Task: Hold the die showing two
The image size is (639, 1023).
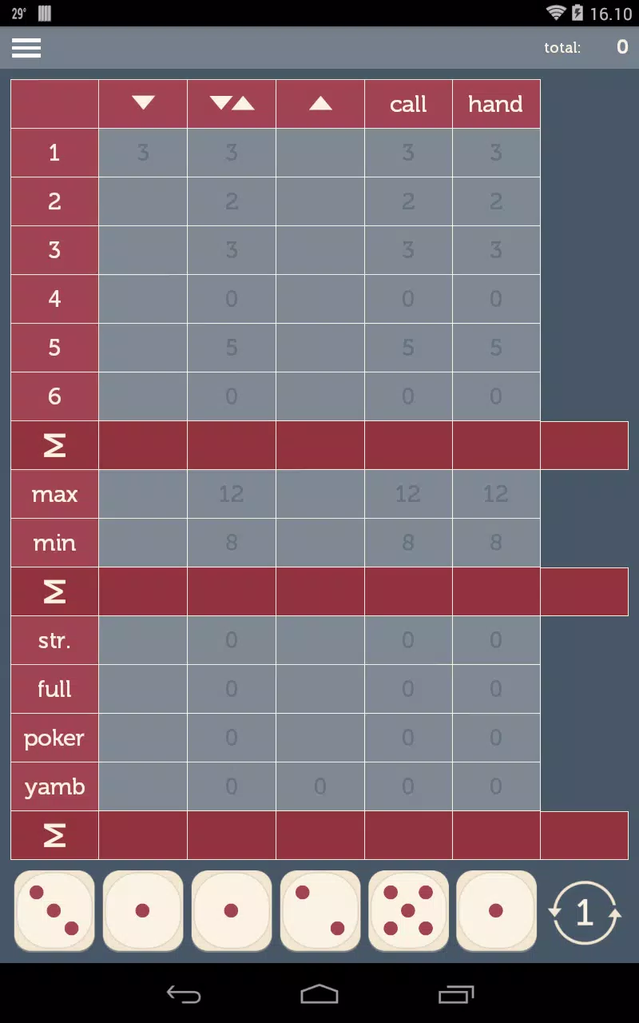Action: [x=320, y=911]
